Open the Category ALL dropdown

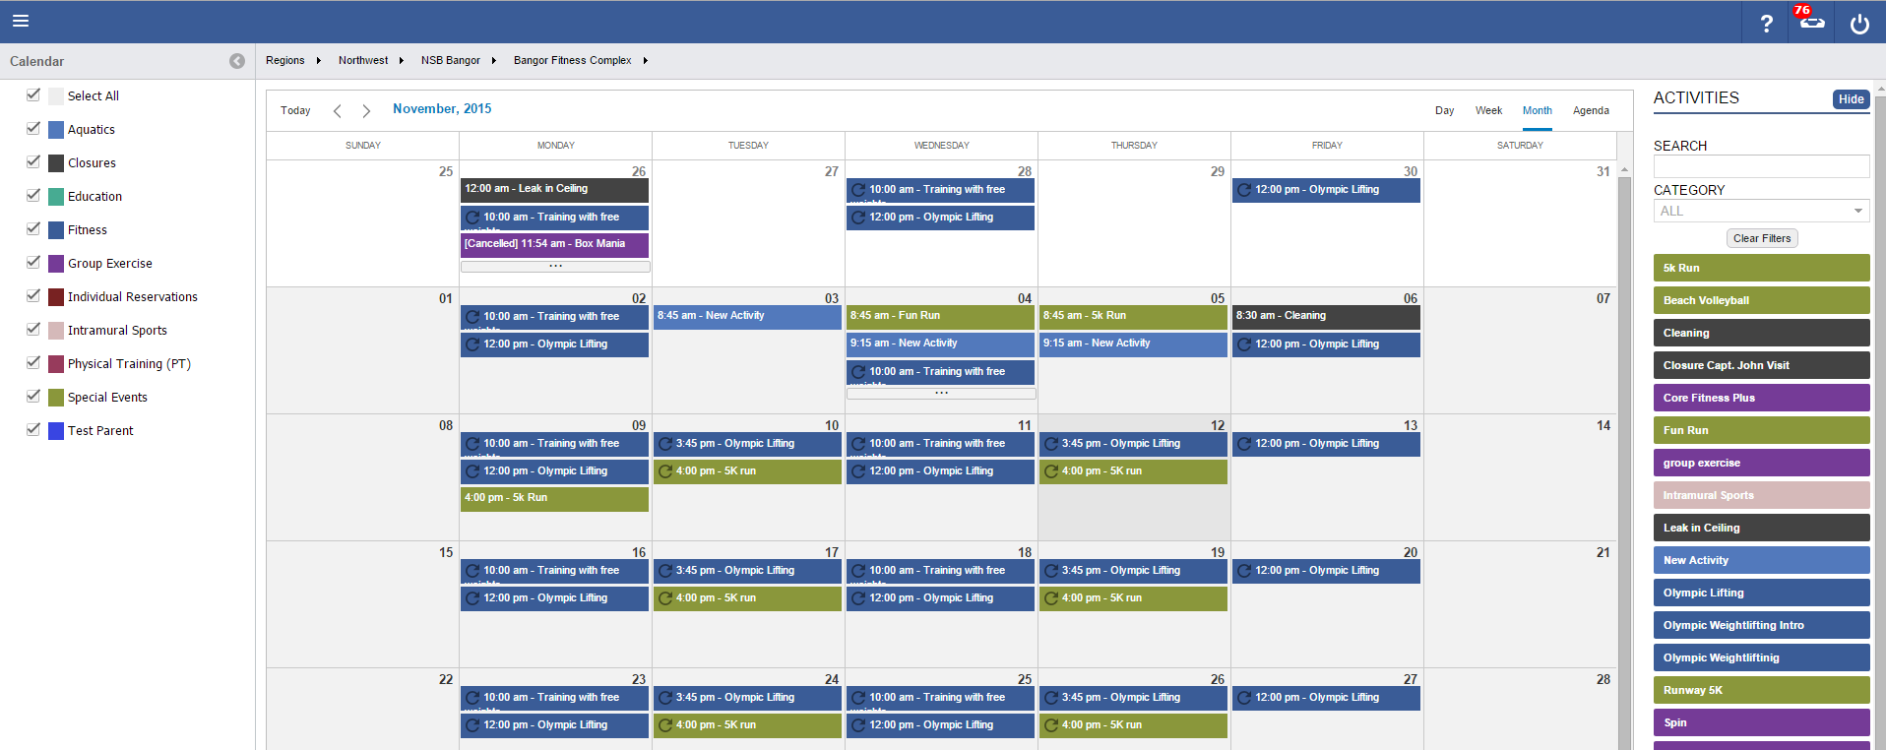1761,211
